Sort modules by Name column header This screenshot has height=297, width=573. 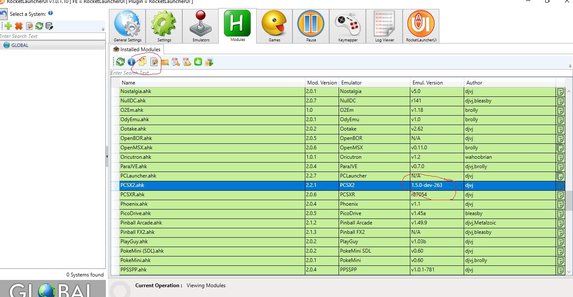212,83
